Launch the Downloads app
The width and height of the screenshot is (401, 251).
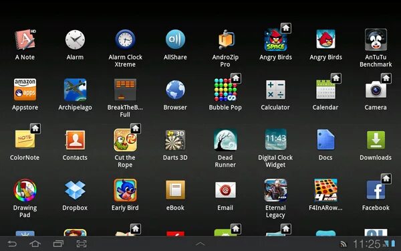pyautogui.click(x=376, y=140)
